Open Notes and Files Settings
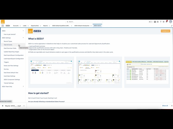173x129 pixels. [x=11, y=66]
